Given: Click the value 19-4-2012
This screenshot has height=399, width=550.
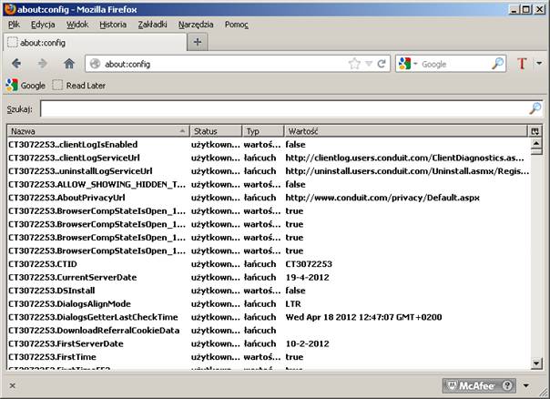Looking at the screenshot, I should [x=307, y=278].
